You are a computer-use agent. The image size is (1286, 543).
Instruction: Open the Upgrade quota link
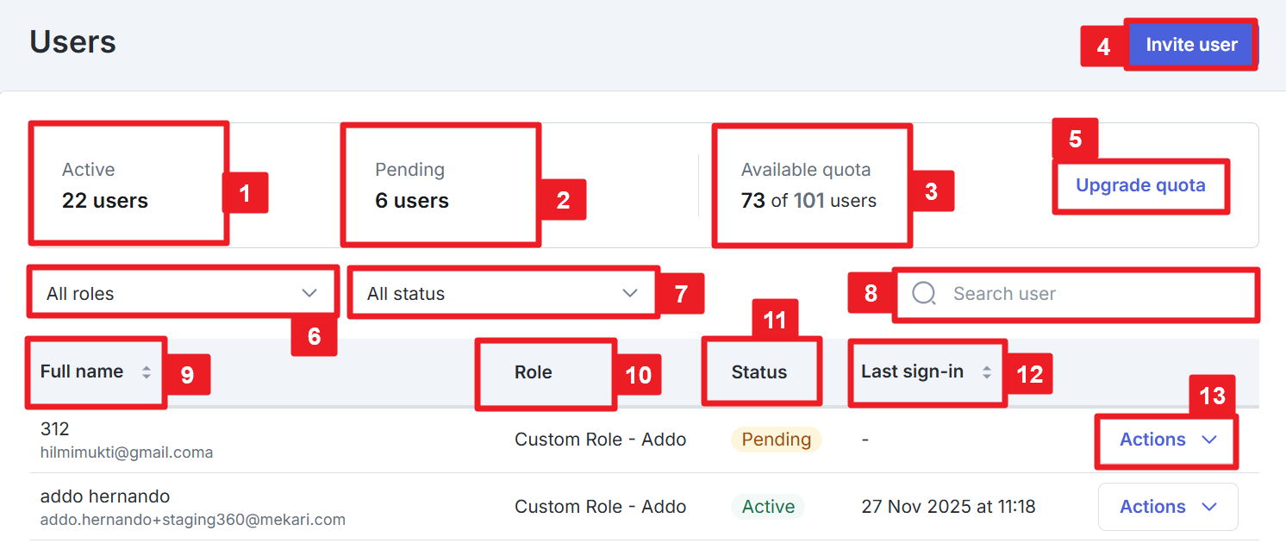(1140, 185)
